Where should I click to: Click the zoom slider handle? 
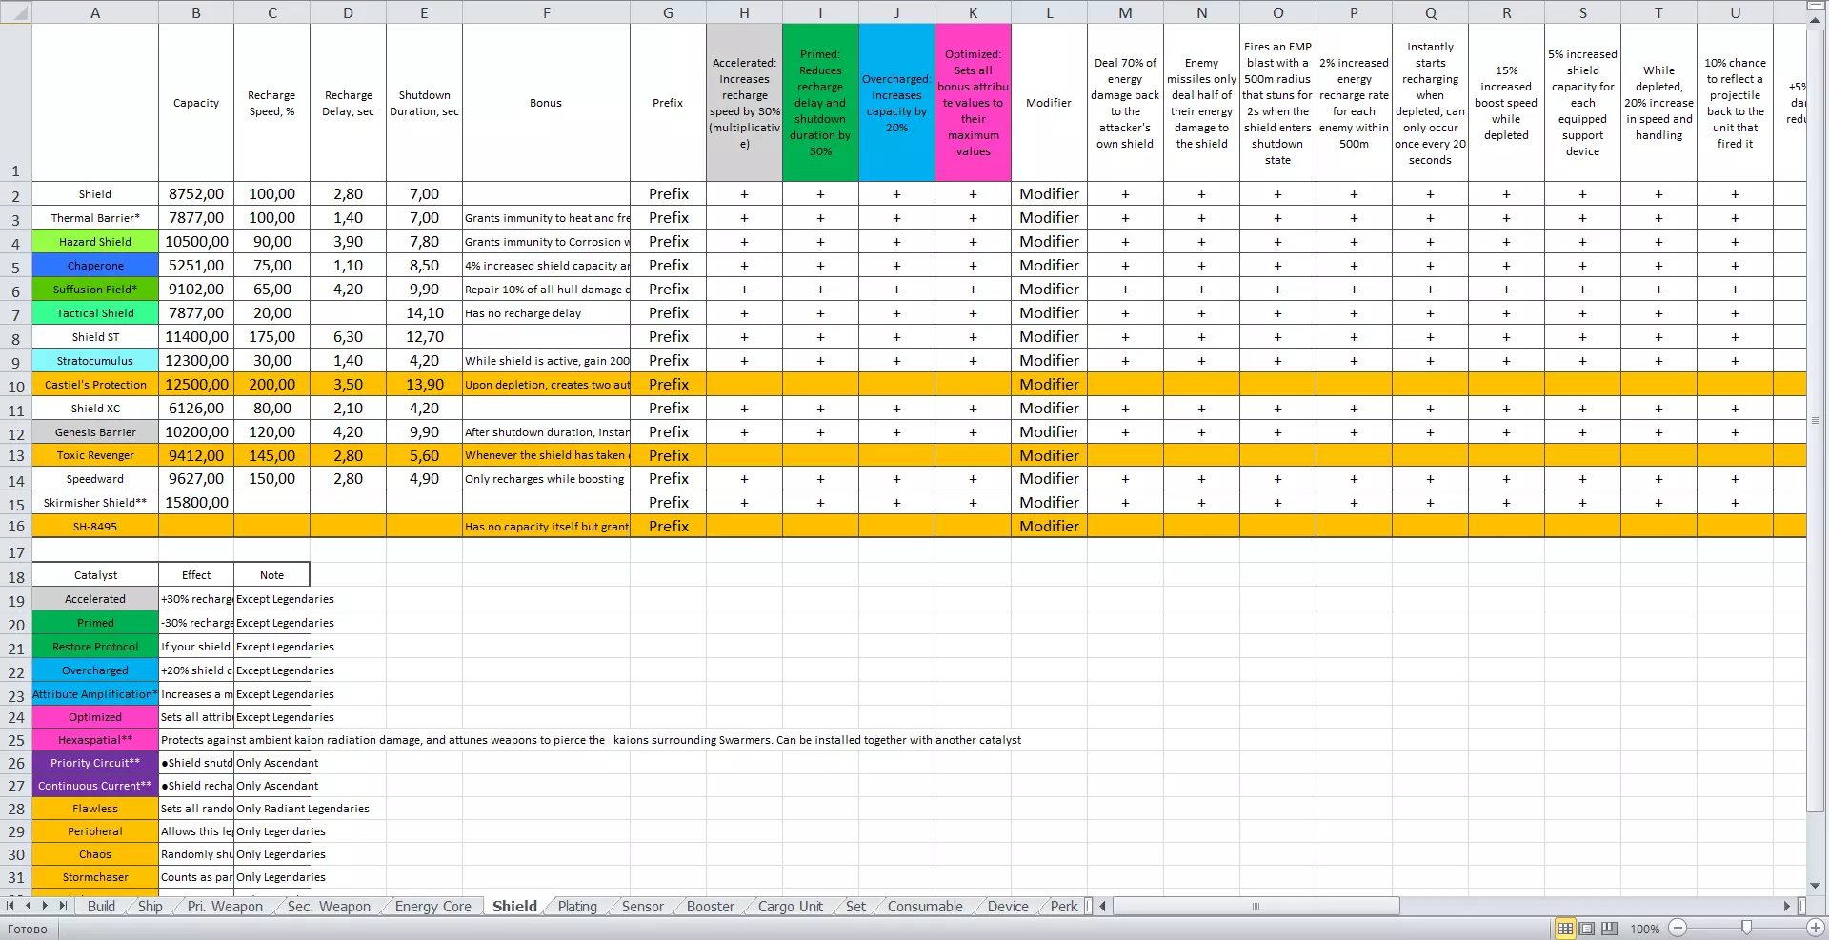pyautogui.click(x=1746, y=928)
